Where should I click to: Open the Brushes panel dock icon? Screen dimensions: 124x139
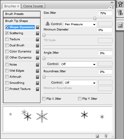pos(120,4)
